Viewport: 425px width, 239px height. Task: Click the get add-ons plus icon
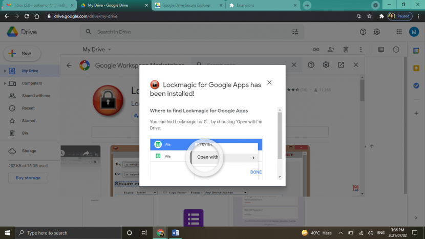click(416, 113)
